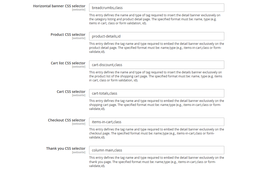278x175 pixels.
Task: Click the "Cart CSS selector" label
Action: click(x=71, y=92)
